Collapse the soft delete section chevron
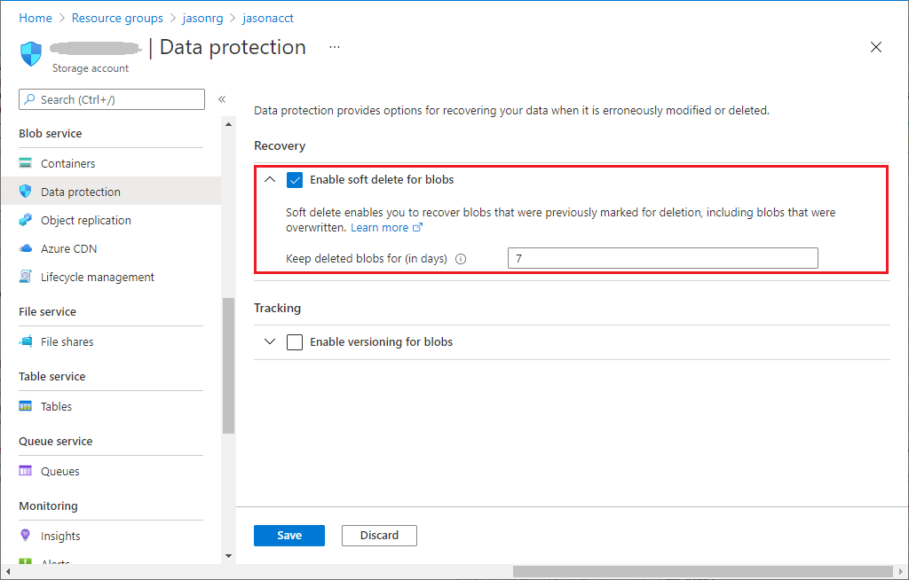Viewport: 909px width, 580px height. [x=270, y=179]
